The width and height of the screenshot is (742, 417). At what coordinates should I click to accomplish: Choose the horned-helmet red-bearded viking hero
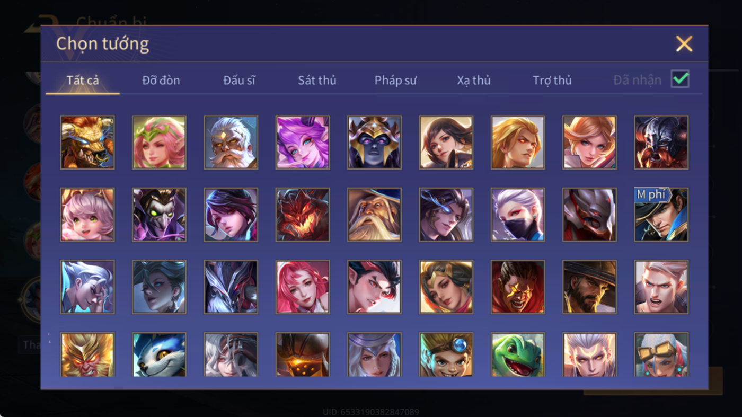click(661, 143)
